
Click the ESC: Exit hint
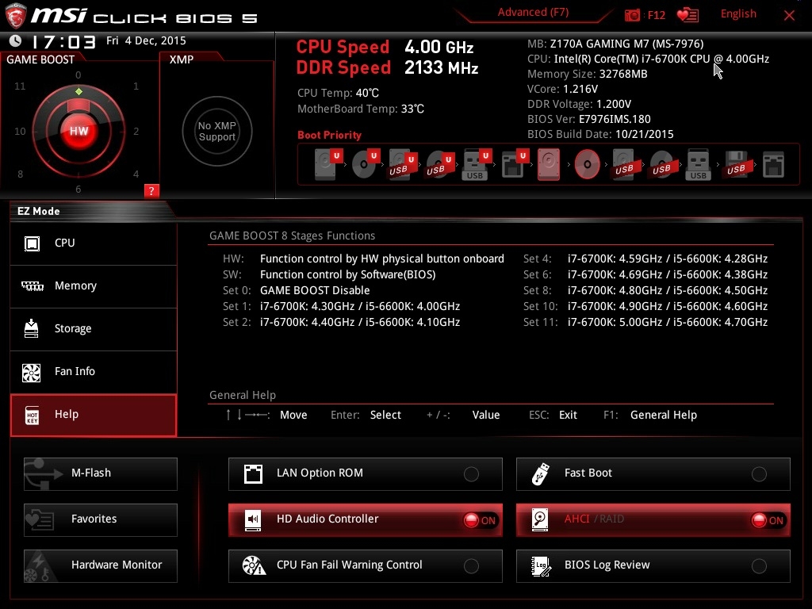(553, 415)
